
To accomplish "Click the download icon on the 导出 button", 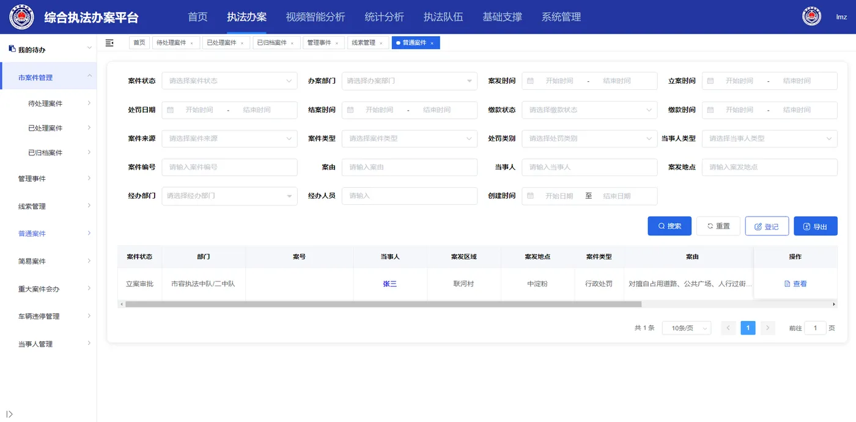I will point(807,226).
